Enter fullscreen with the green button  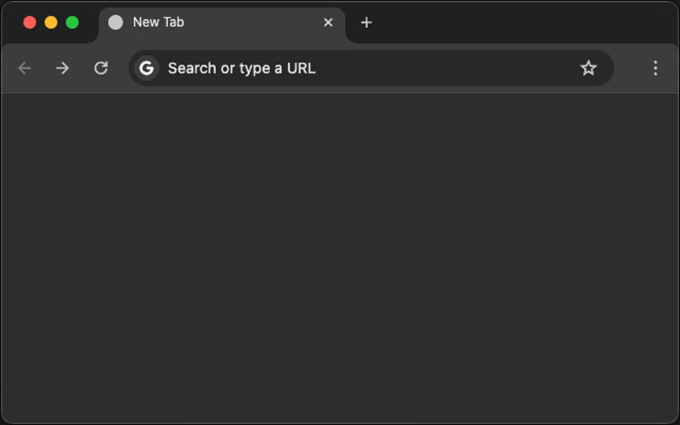(x=71, y=21)
